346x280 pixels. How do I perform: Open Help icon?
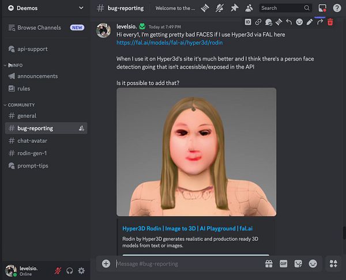point(337,8)
